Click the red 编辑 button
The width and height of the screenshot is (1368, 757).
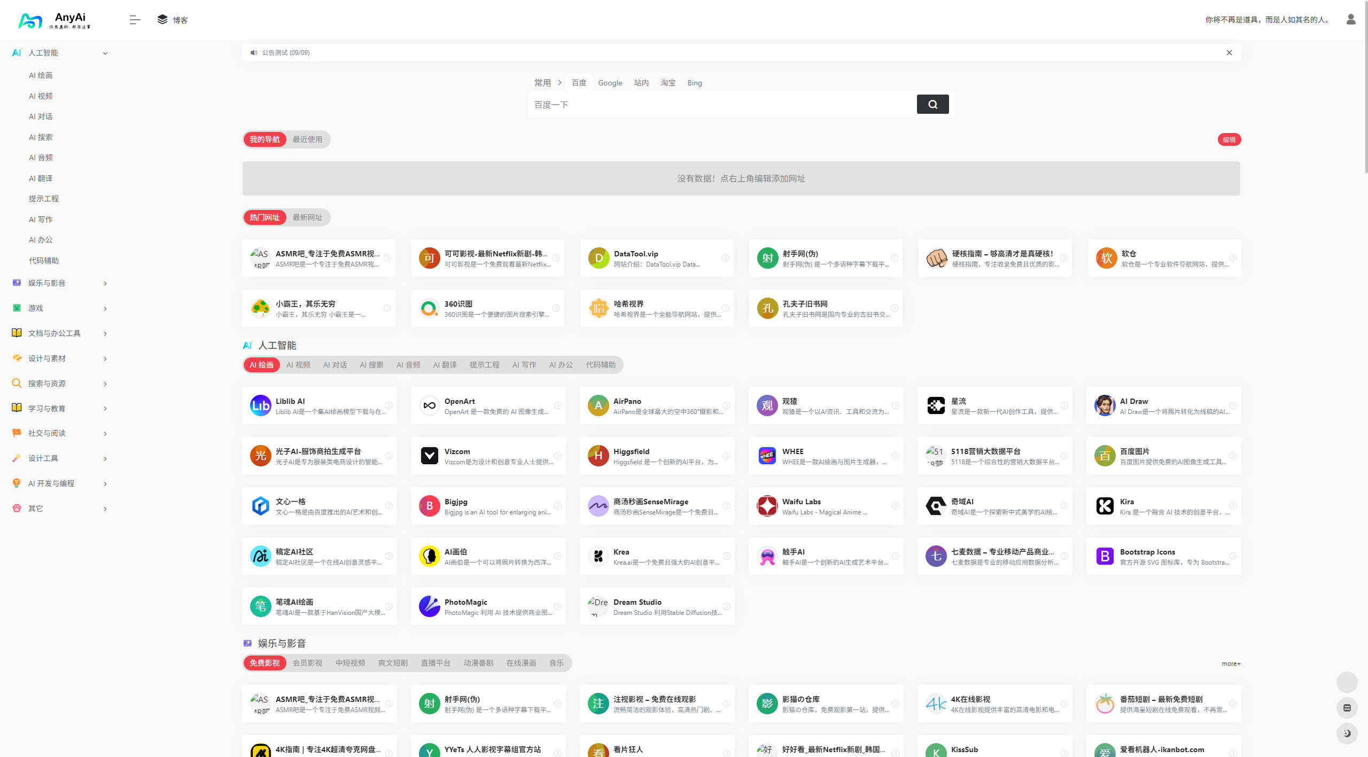tap(1229, 139)
